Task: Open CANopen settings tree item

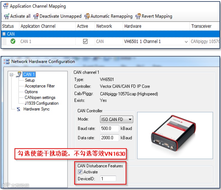Action: (x=40, y=98)
